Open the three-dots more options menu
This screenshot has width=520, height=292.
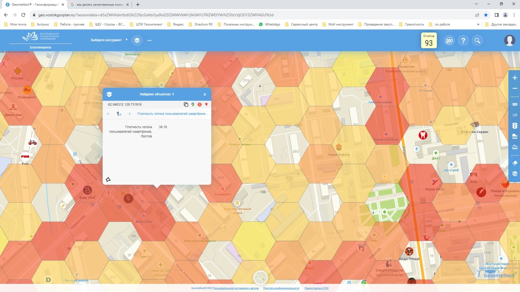[149, 40]
